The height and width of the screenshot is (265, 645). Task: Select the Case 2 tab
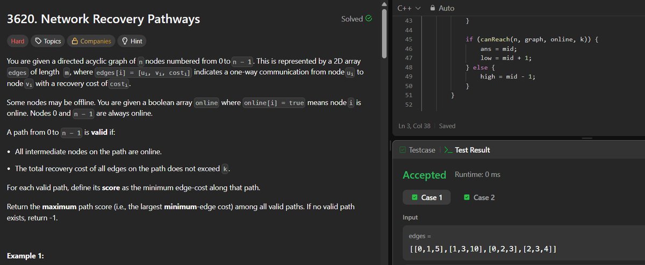pyautogui.click(x=479, y=197)
